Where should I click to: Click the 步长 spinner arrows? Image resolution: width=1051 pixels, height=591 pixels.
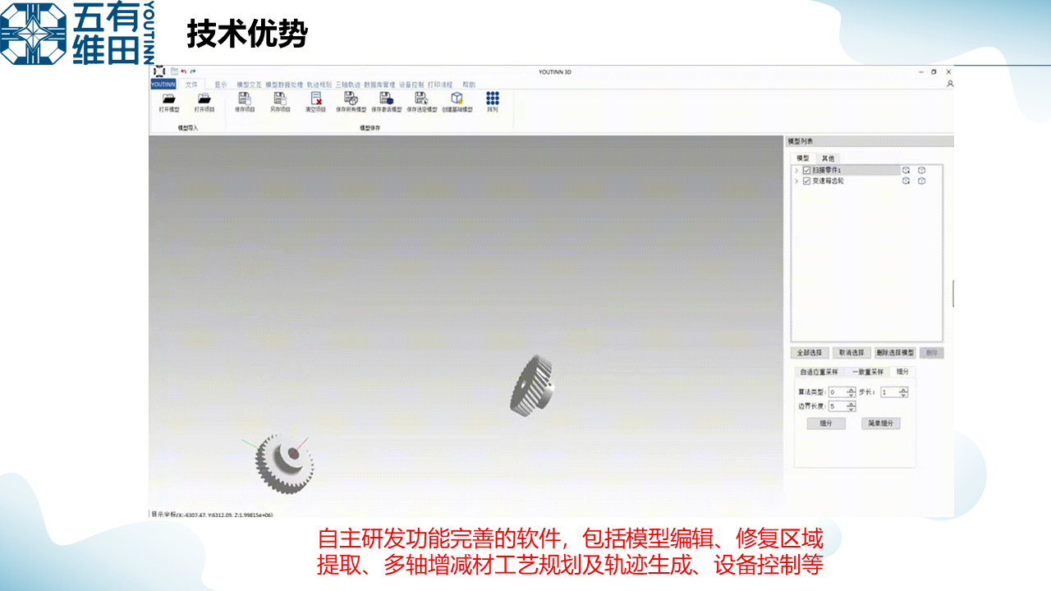click(x=903, y=392)
